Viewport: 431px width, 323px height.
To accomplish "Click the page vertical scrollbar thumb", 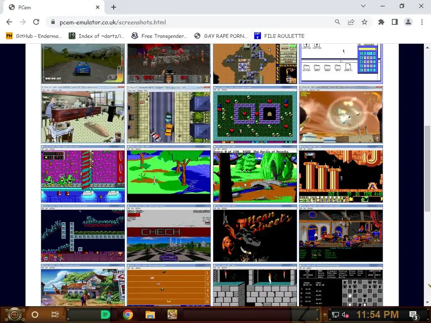I will tap(427, 168).
